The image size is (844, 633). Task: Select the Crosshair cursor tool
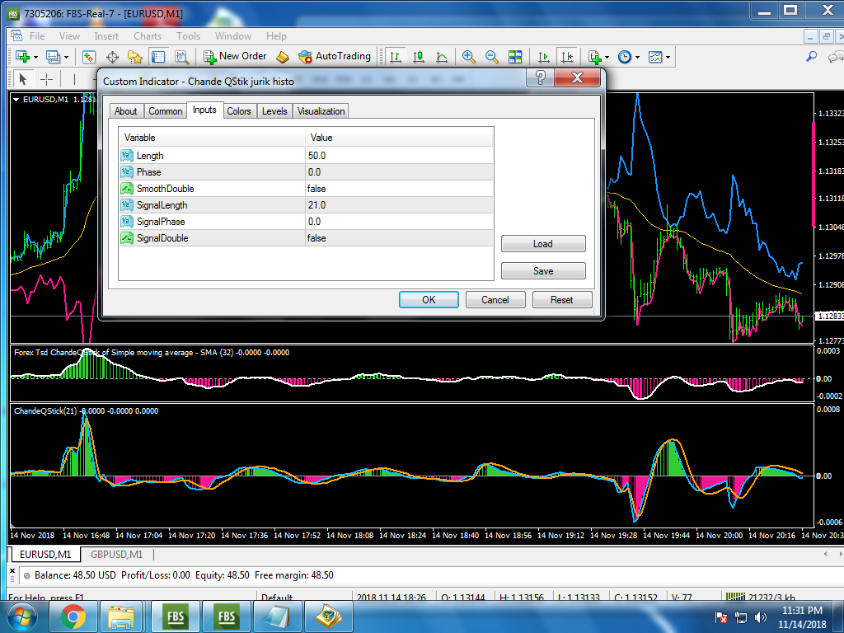[x=47, y=79]
